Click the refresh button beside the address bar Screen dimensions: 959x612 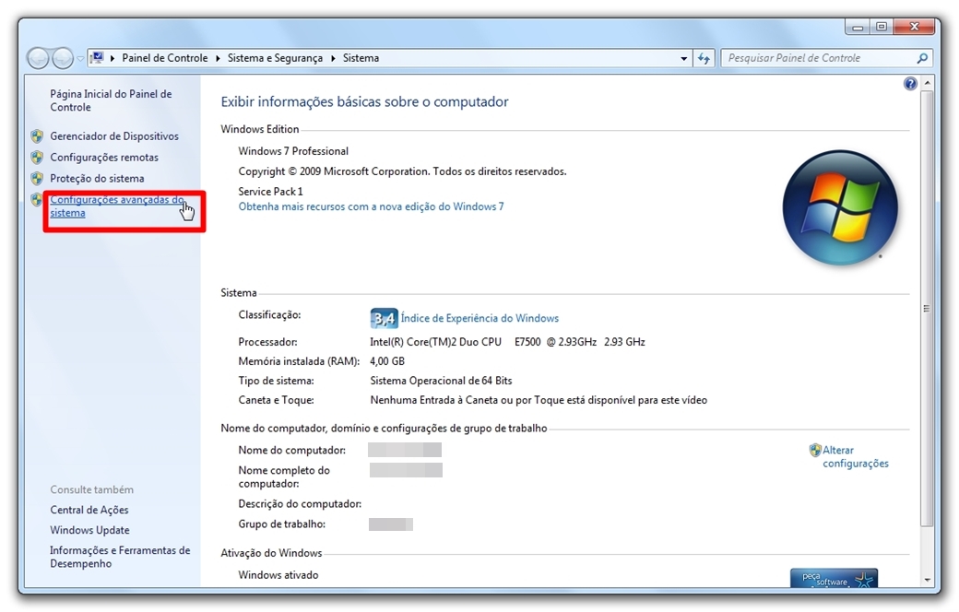click(x=704, y=59)
